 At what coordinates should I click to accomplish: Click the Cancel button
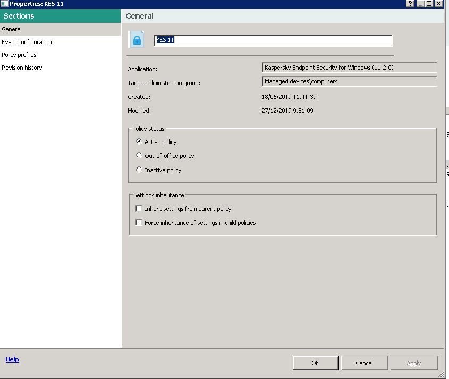pyautogui.click(x=364, y=363)
